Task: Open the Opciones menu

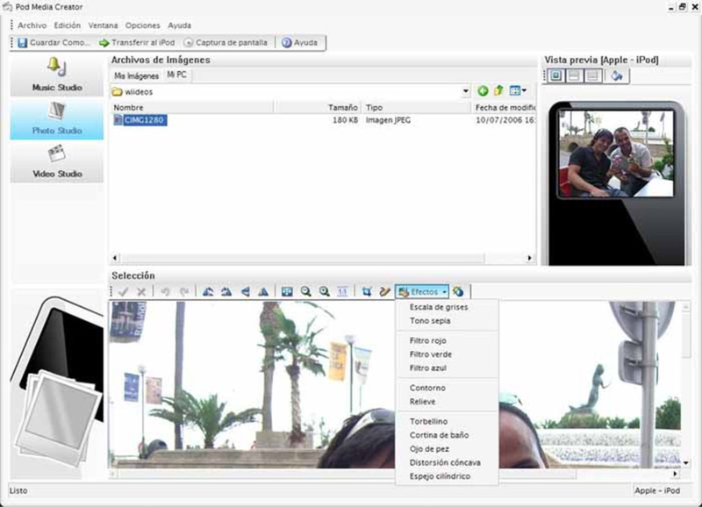Action: 142,25
